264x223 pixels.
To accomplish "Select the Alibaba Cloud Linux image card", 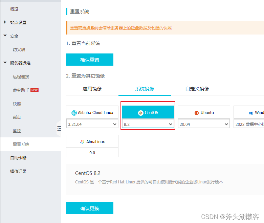I will coord(92,112).
